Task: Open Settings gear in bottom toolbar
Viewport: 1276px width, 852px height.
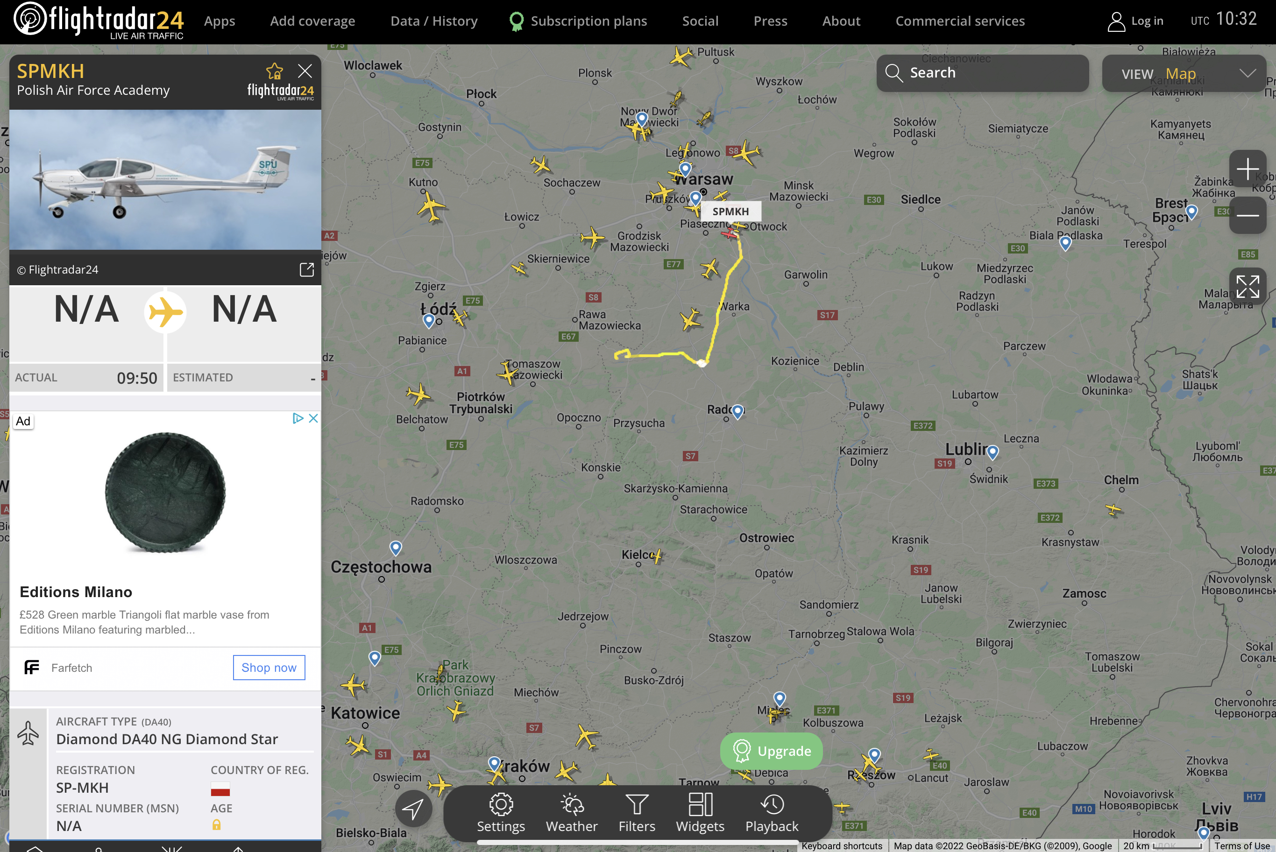Action: (x=501, y=813)
